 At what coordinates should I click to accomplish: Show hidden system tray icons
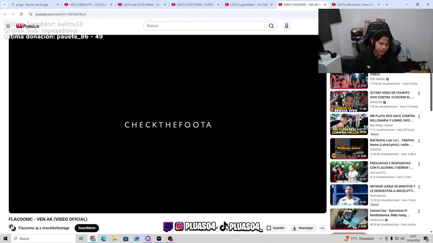click(x=381, y=239)
